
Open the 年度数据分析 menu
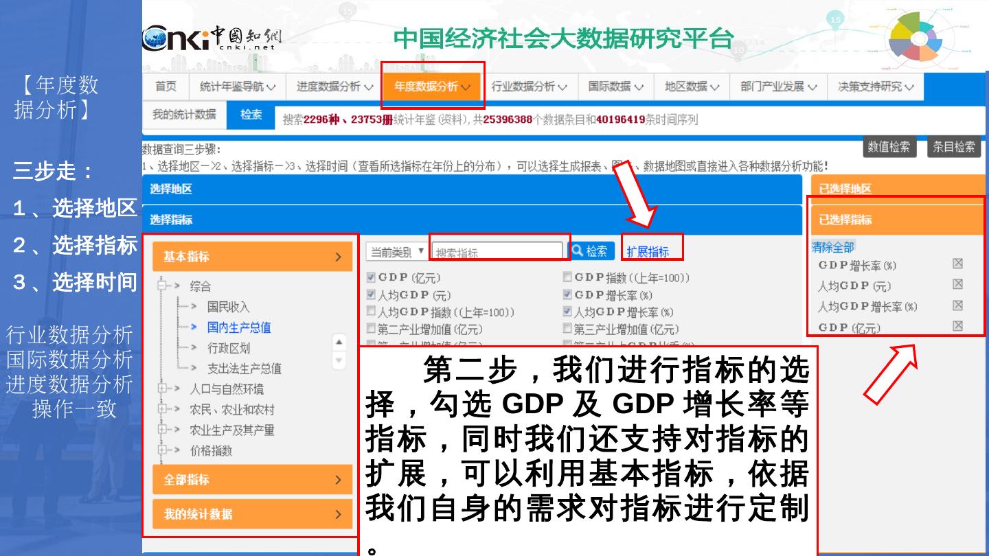tap(432, 86)
